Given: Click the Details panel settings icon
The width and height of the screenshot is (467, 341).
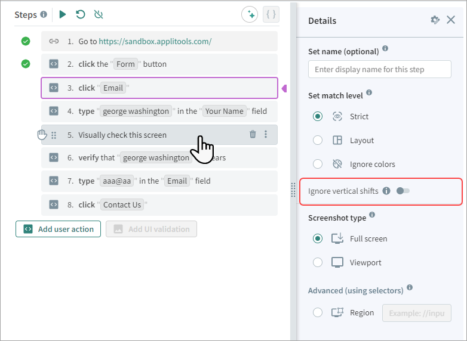Looking at the screenshot, I should point(435,20).
